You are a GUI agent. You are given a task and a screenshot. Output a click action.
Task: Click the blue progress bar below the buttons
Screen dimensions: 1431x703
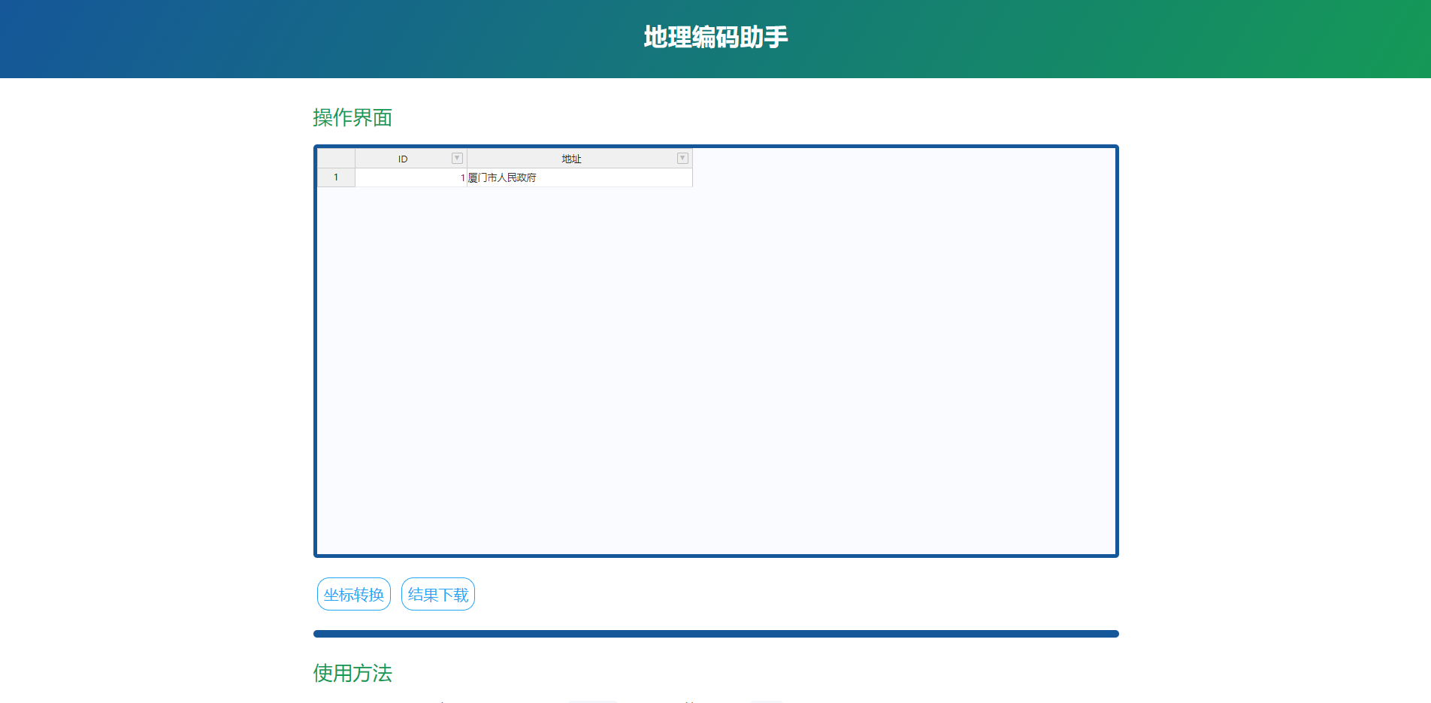click(x=715, y=634)
